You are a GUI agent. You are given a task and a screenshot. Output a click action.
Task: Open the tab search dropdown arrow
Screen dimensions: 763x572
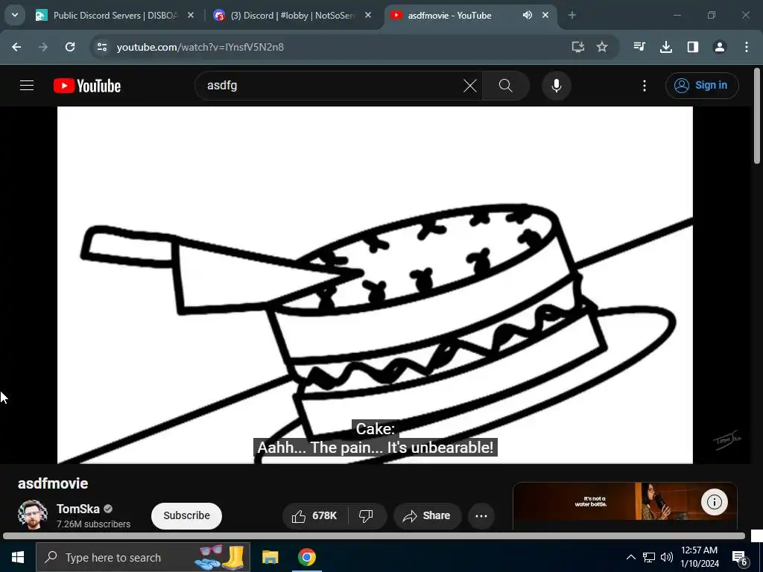tap(15, 15)
